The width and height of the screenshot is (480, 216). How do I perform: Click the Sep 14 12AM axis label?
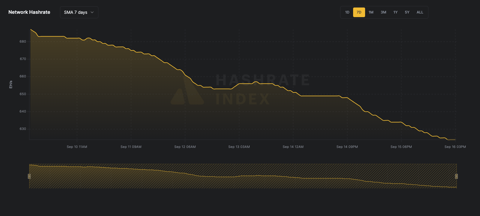click(293, 147)
